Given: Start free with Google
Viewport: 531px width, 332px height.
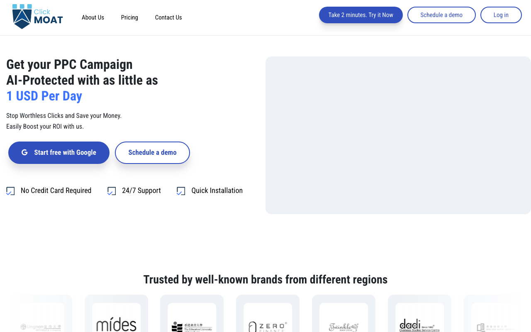Looking at the screenshot, I should pos(59,152).
